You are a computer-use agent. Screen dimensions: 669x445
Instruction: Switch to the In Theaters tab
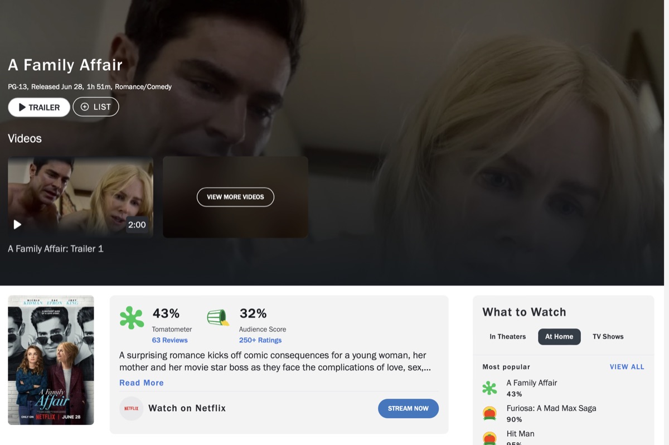(x=507, y=337)
